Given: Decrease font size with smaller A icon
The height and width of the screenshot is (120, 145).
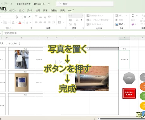Looking at the screenshot, I should click(30, 17).
